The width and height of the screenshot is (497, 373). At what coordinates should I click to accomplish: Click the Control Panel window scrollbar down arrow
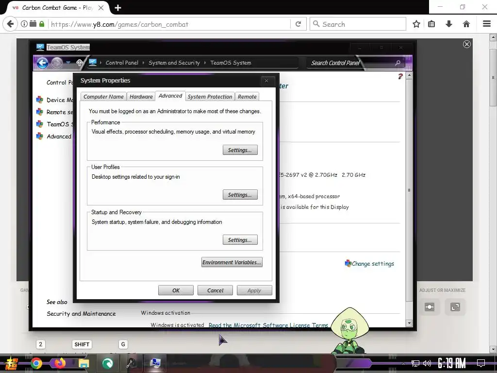409,323
